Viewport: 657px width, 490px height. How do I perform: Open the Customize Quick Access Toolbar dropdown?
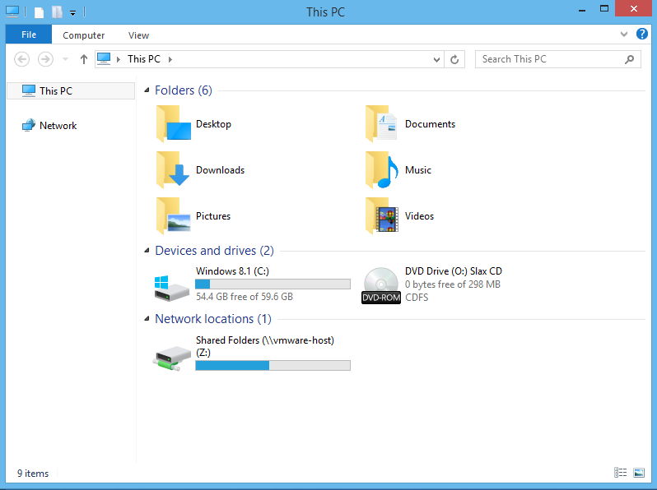click(73, 13)
